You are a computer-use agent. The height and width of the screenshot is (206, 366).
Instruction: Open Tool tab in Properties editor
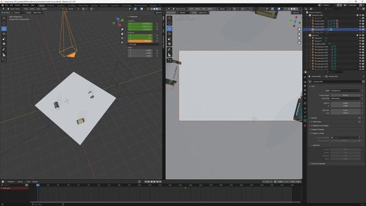pos(305,77)
